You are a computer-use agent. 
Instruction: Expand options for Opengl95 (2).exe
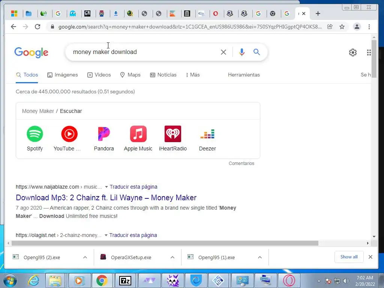tap(85, 257)
